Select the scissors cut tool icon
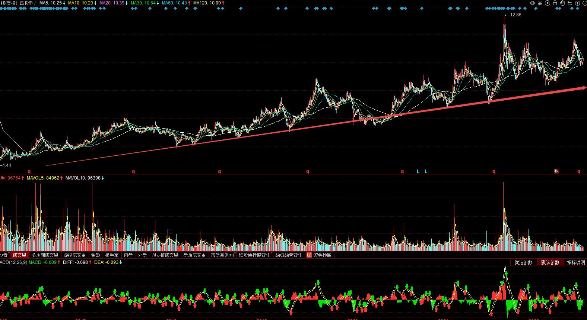The image size is (587, 320). [540, 3]
